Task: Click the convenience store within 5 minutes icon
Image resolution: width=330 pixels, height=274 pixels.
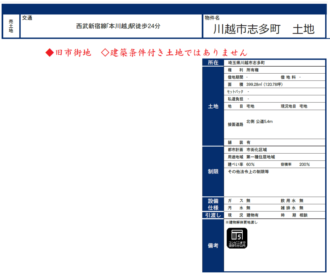Action: pos(237,238)
